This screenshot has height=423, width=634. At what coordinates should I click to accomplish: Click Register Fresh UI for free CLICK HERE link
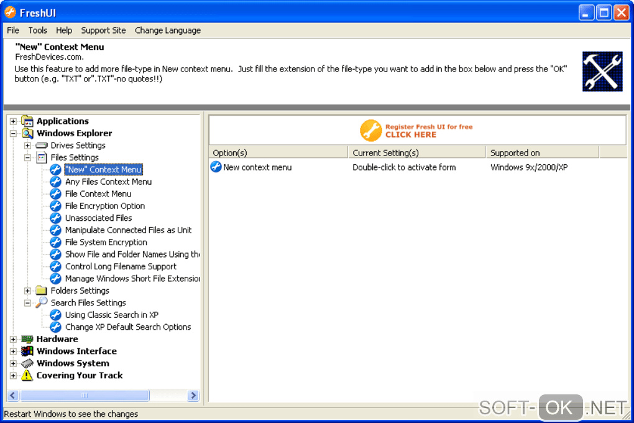(x=429, y=131)
